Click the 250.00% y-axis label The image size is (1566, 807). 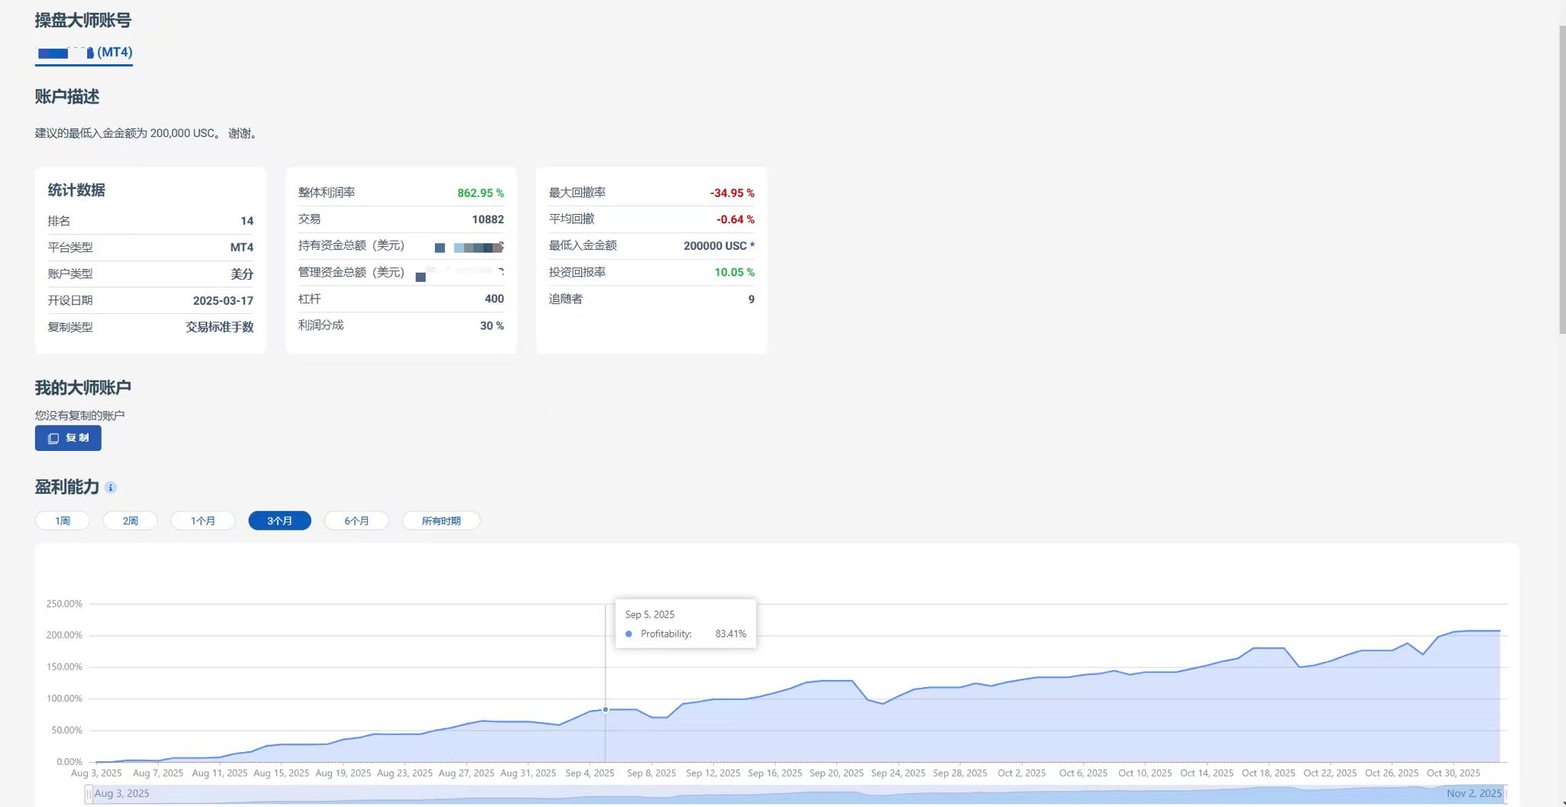click(64, 604)
